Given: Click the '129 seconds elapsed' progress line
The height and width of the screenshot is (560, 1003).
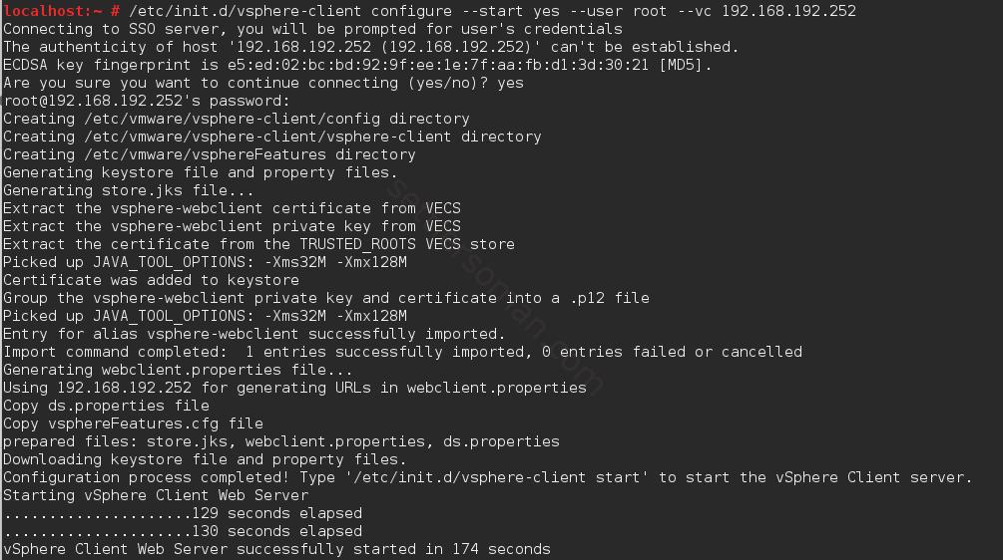Looking at the screenshot, I should [183, 513].
